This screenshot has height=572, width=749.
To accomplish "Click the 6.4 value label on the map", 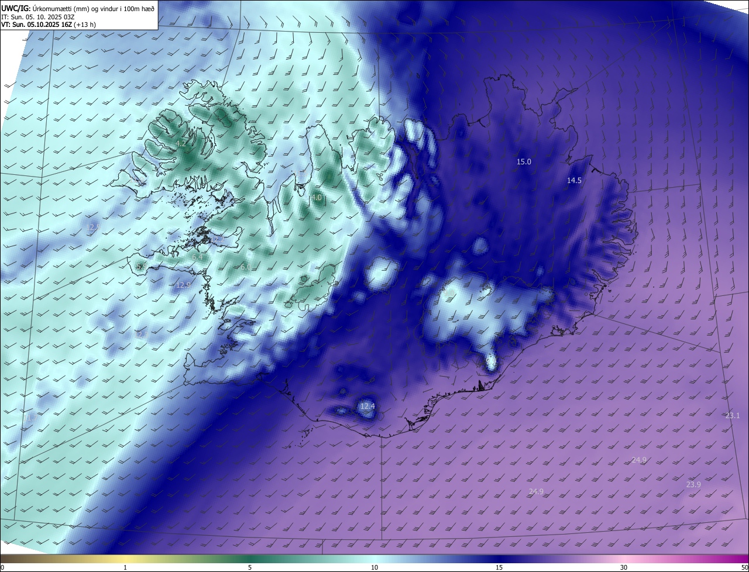I will pyautogui.click(x=197, y=257).
